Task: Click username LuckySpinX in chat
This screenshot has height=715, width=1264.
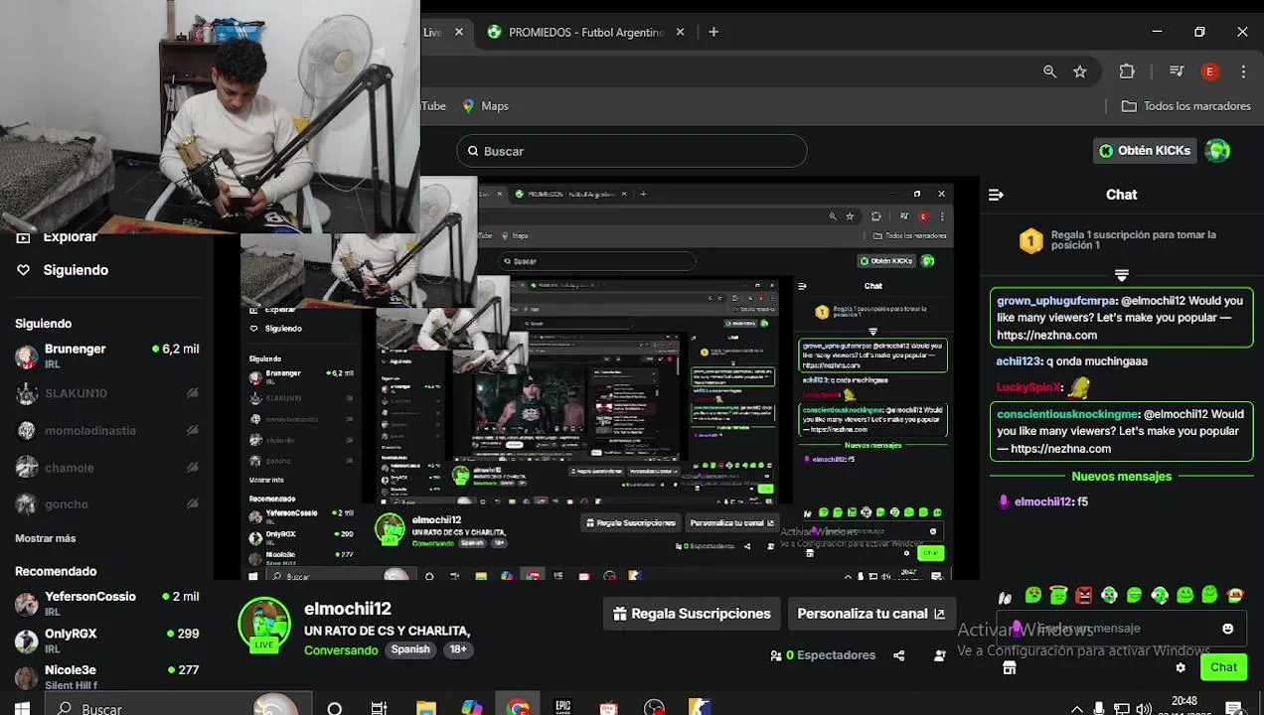Action: tap(1027, 387)
